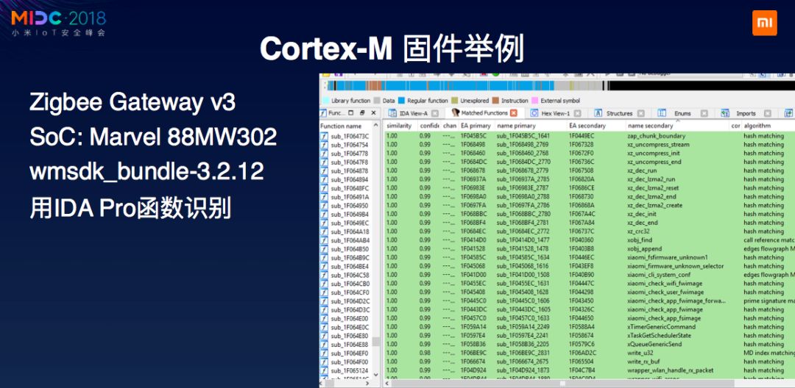Click the External symbol legend swatch

[x=534, y=100]
